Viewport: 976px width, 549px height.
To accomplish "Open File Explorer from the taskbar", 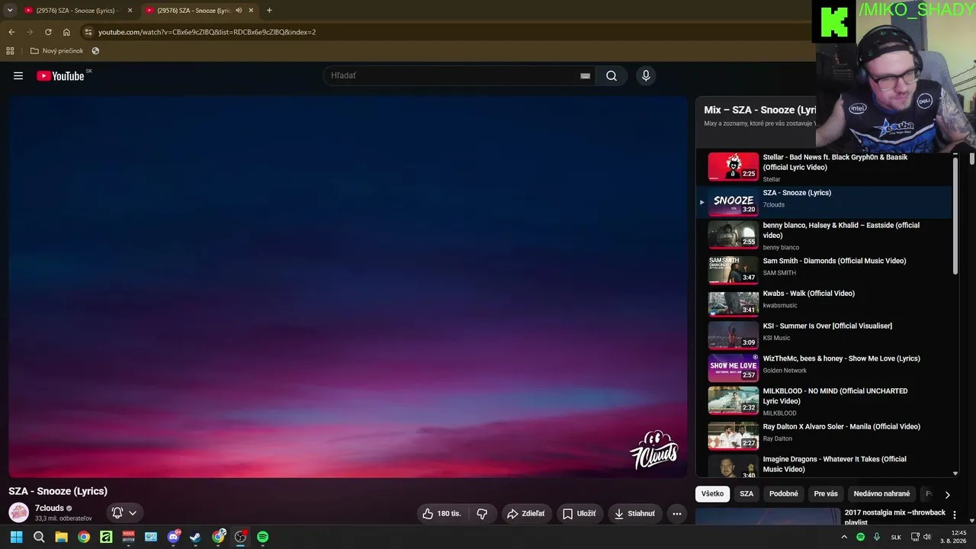I will (x=61, y=537).
